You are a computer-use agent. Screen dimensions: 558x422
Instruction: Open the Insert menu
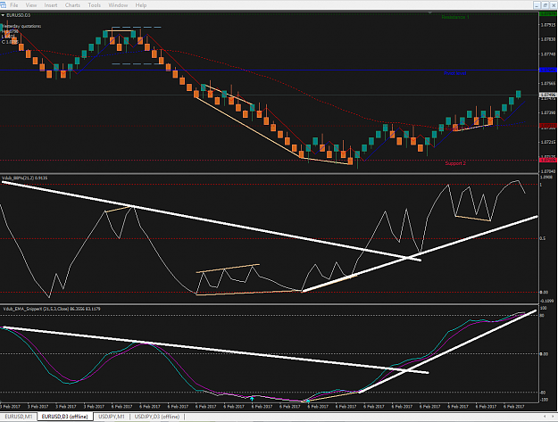[51, 5]
